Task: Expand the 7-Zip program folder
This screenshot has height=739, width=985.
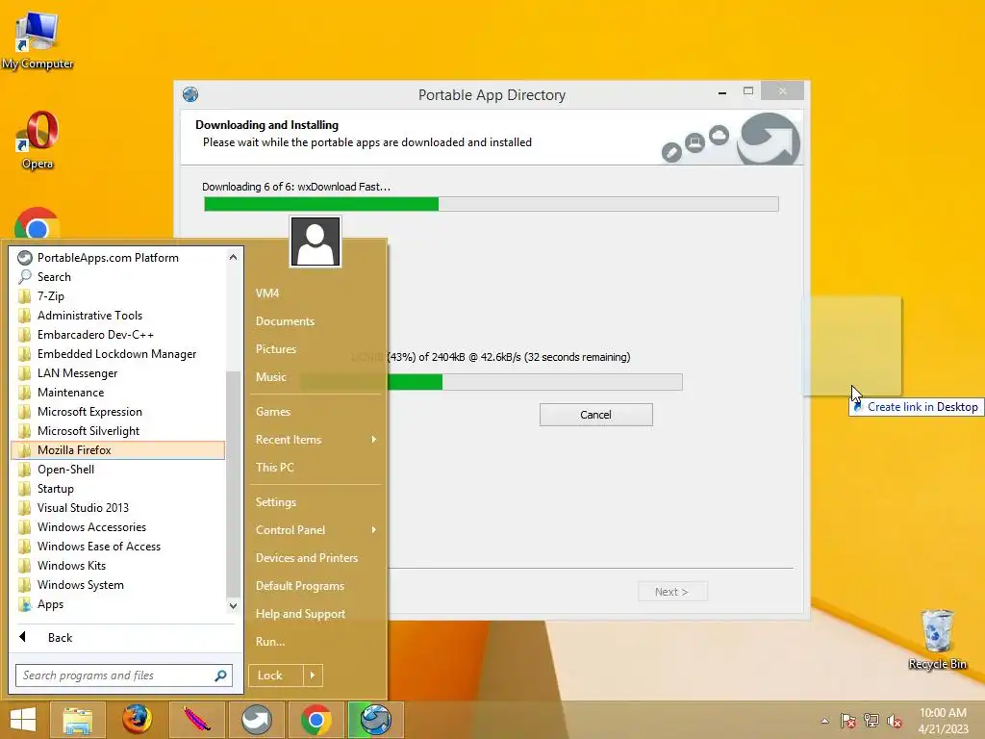Action: 118,296
